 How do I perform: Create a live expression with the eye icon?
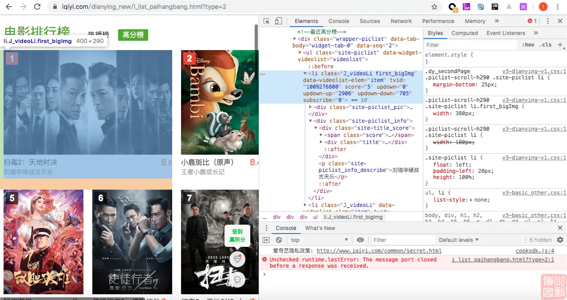[360, 240]
